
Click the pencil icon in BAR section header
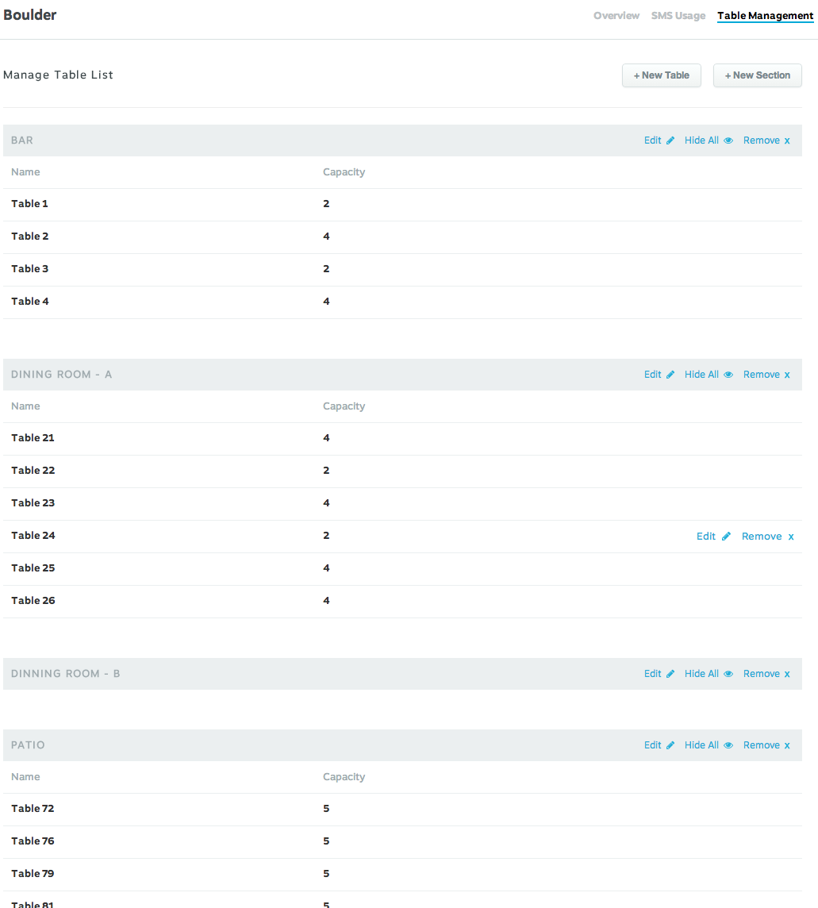[670, 140]
